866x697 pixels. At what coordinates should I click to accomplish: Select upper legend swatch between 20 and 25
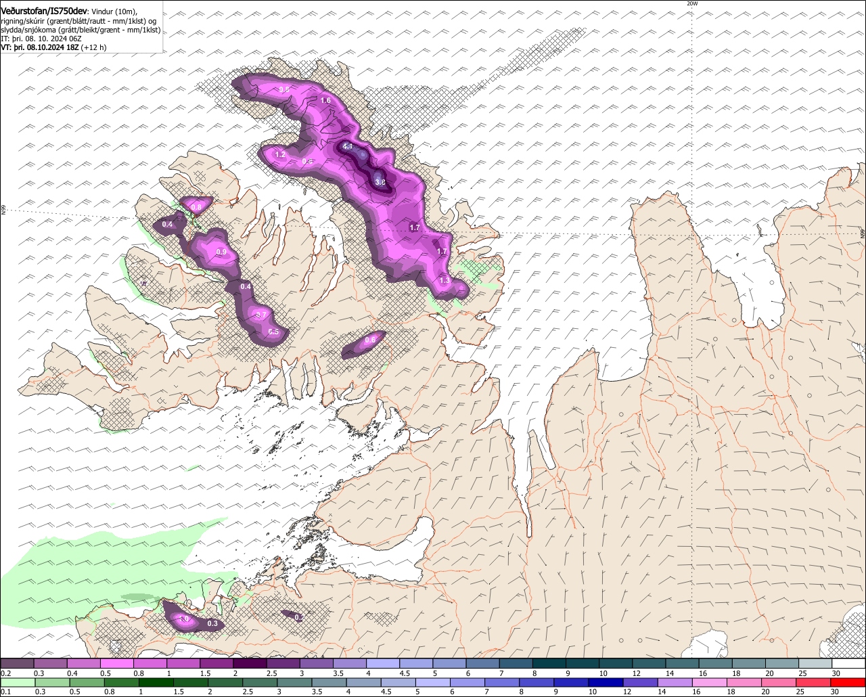[x=782, y=663]
